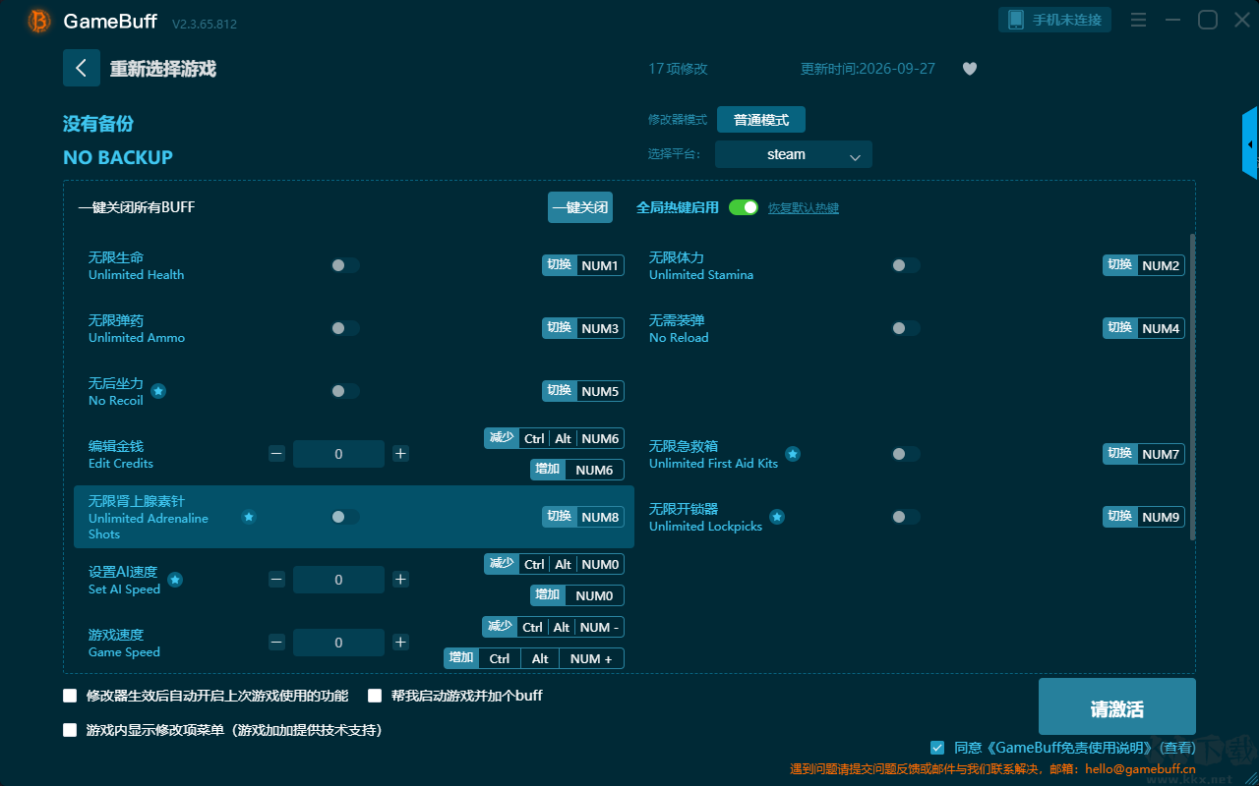Increase Set AI Speed with plus icon
Viewport: 1259px width, 786px height.
tap(400, 580)
